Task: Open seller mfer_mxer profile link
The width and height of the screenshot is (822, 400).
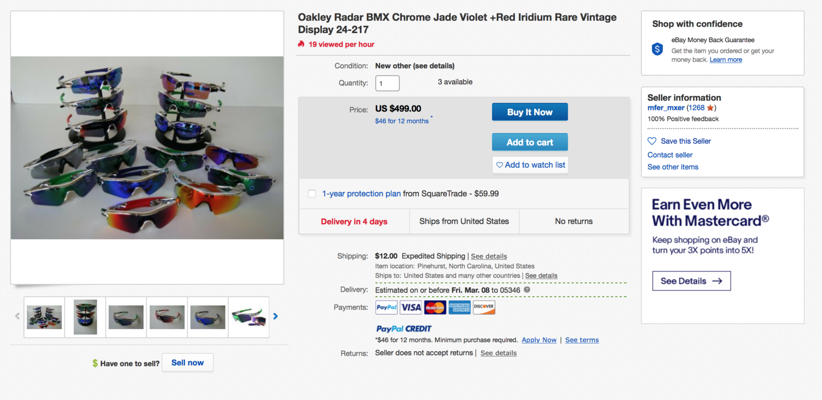Action: pyautogui.click(x=665, y=107)
